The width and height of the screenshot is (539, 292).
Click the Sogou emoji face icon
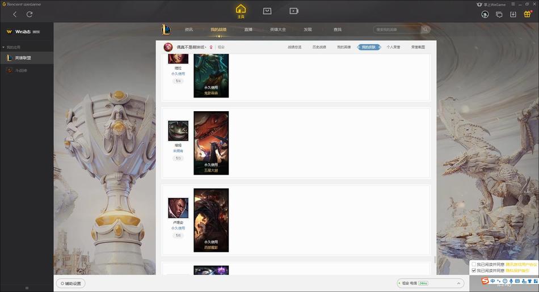505,281
